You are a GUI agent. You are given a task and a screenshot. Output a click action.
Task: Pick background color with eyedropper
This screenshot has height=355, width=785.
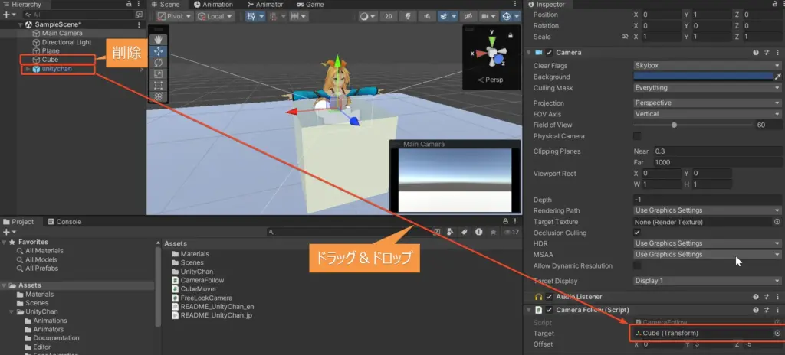point(777,77)
